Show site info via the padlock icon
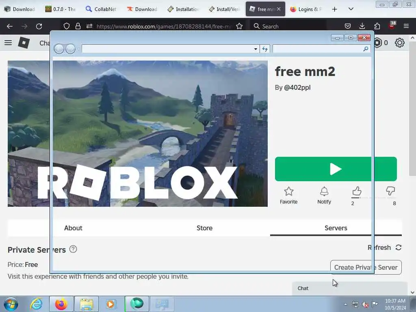416x312 pixels. coord(78,26)
